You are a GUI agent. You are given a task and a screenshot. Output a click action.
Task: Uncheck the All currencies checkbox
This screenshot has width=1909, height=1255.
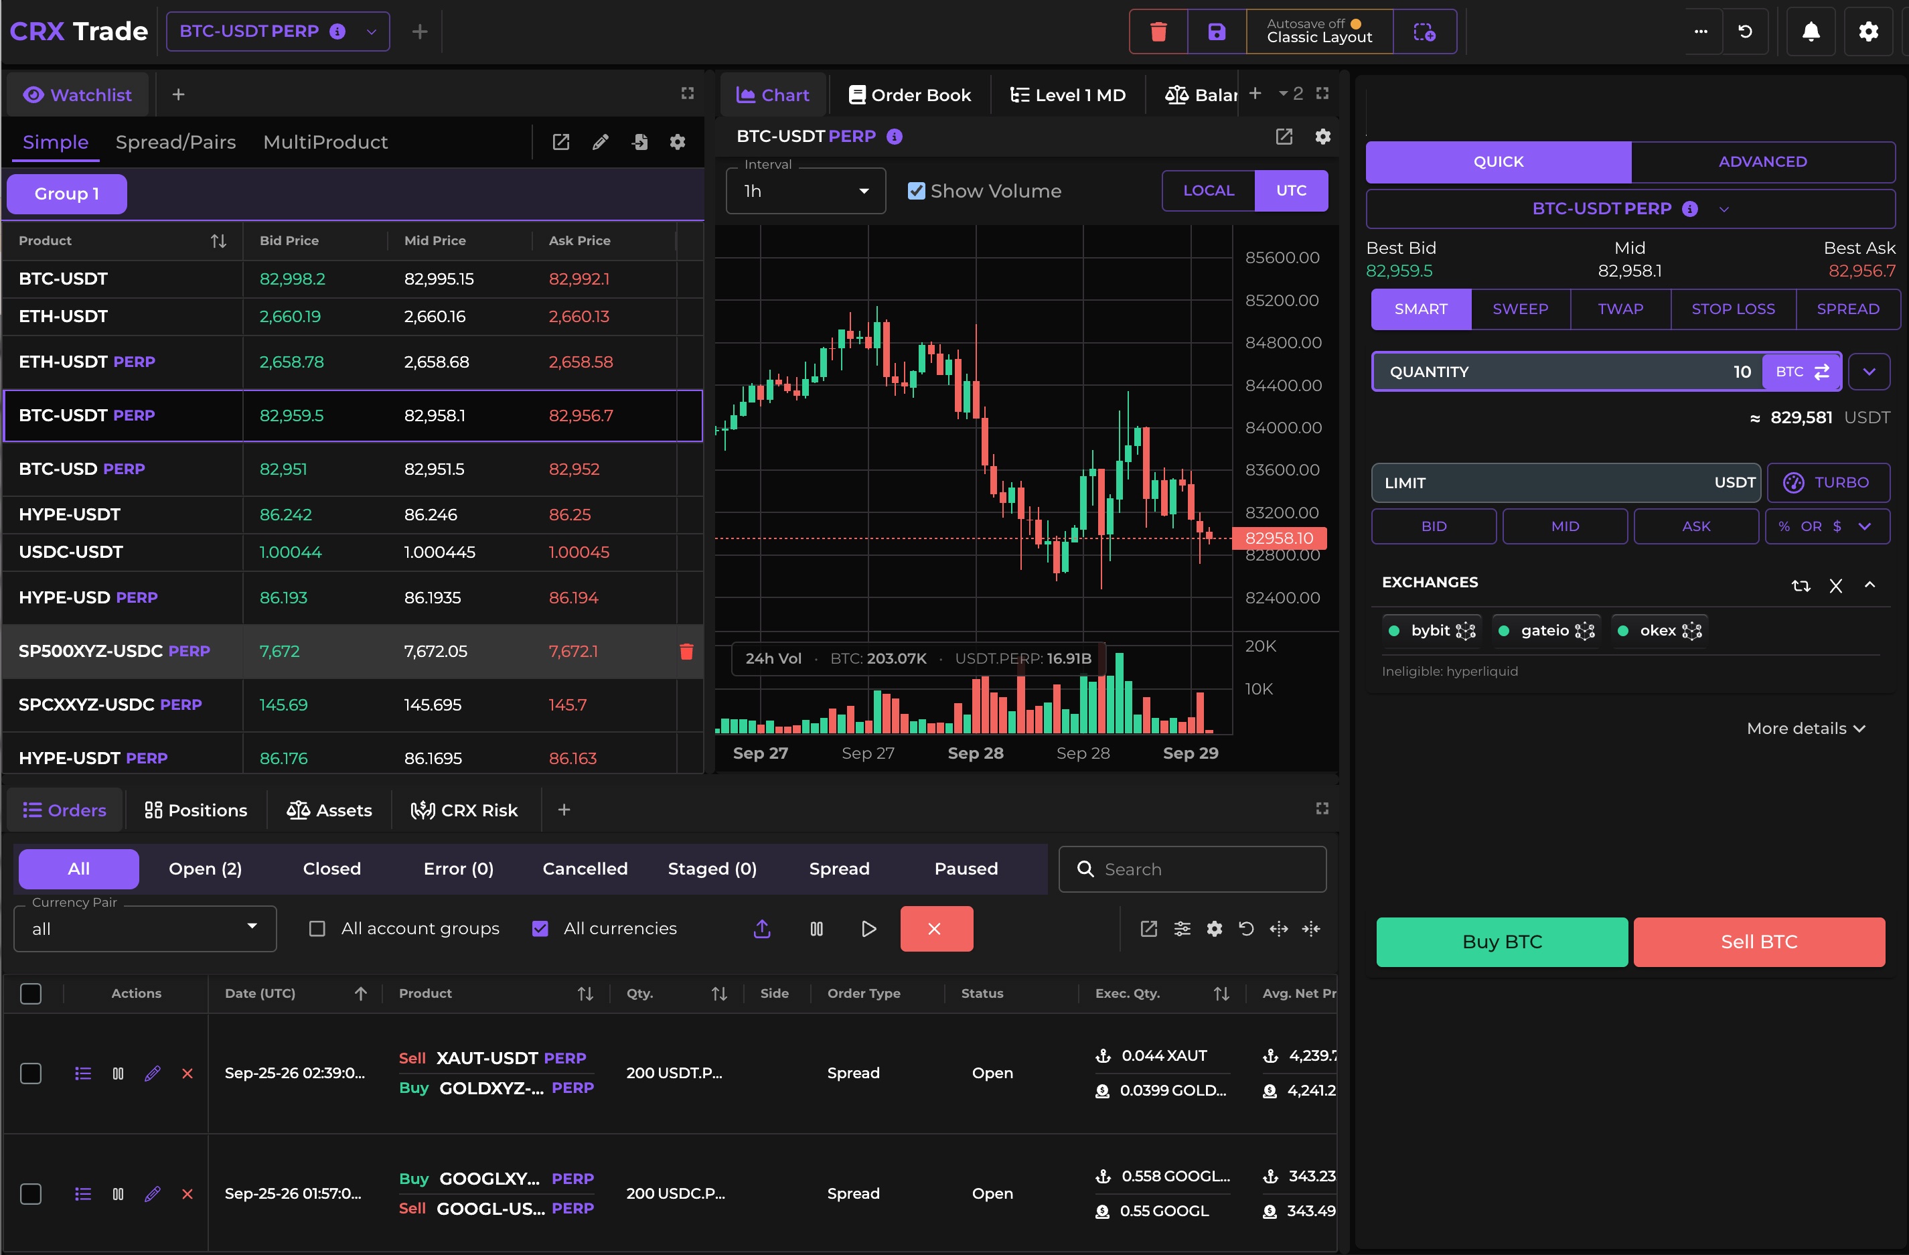(x=540, y=928)
